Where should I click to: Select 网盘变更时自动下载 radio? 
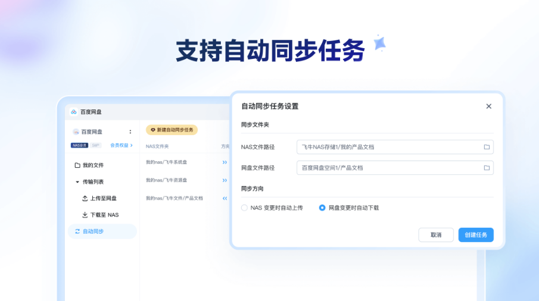322,208
